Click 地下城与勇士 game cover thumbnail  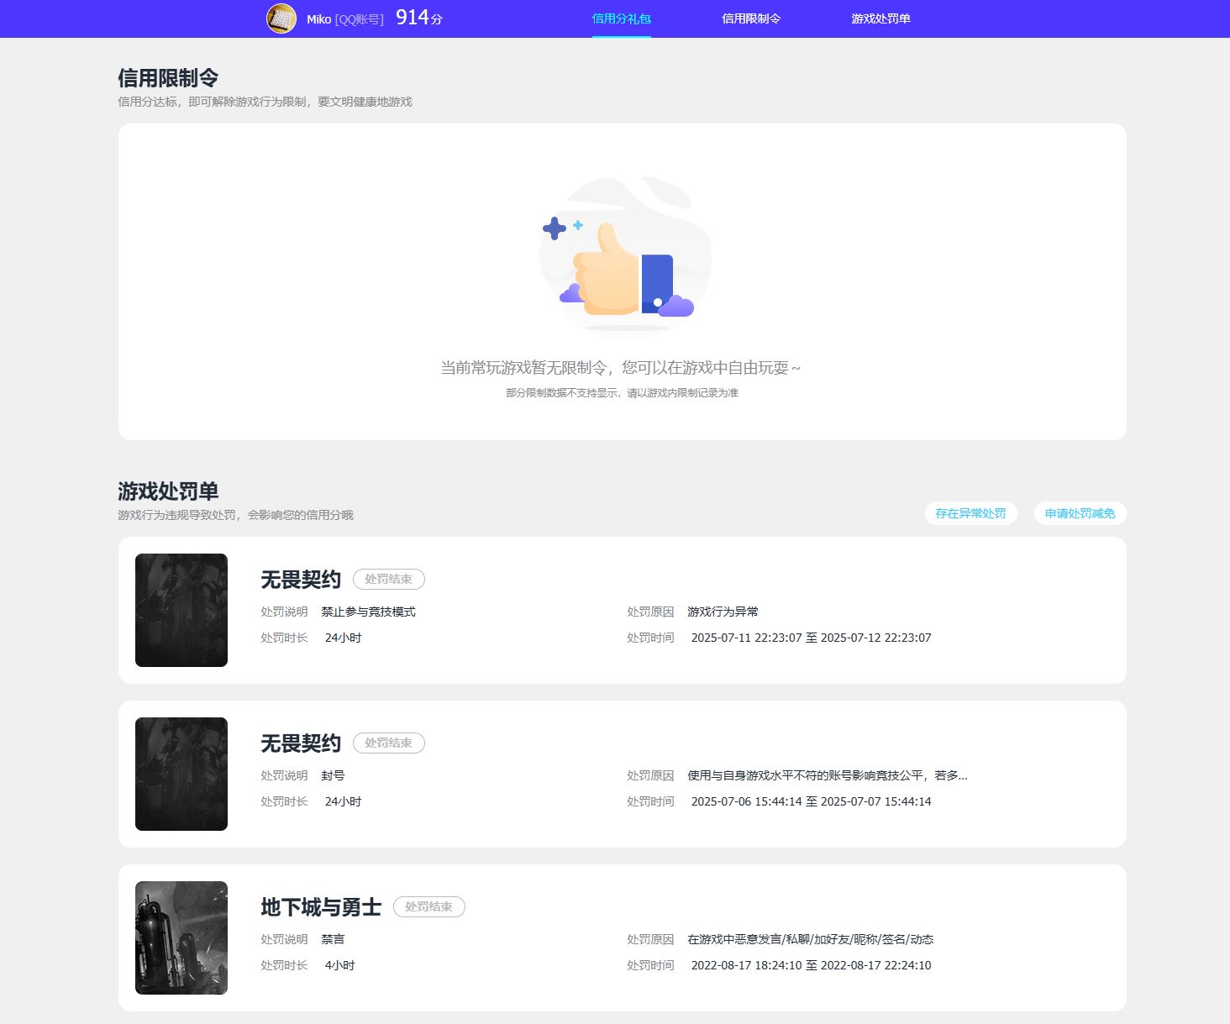181,937
